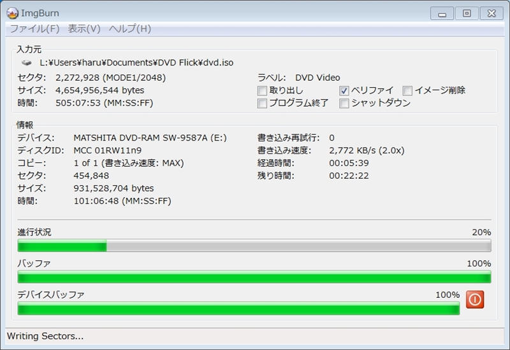The width and height of the screenshot is (510, 350).
Task: Click the disc ID MCC 01RW11n9
Action: 108,150
